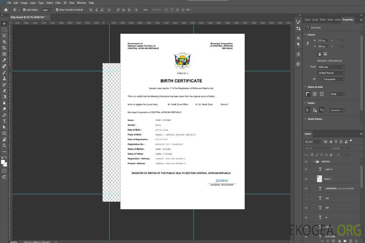Select the Brush tool

click(4, 72)
